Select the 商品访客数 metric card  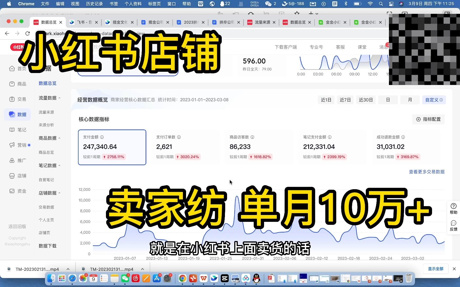coord(259,147)
